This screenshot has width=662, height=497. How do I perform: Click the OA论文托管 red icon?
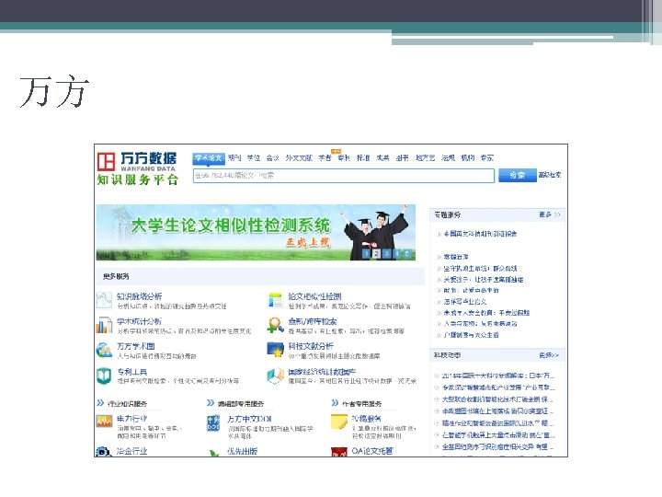coord(339,452)
